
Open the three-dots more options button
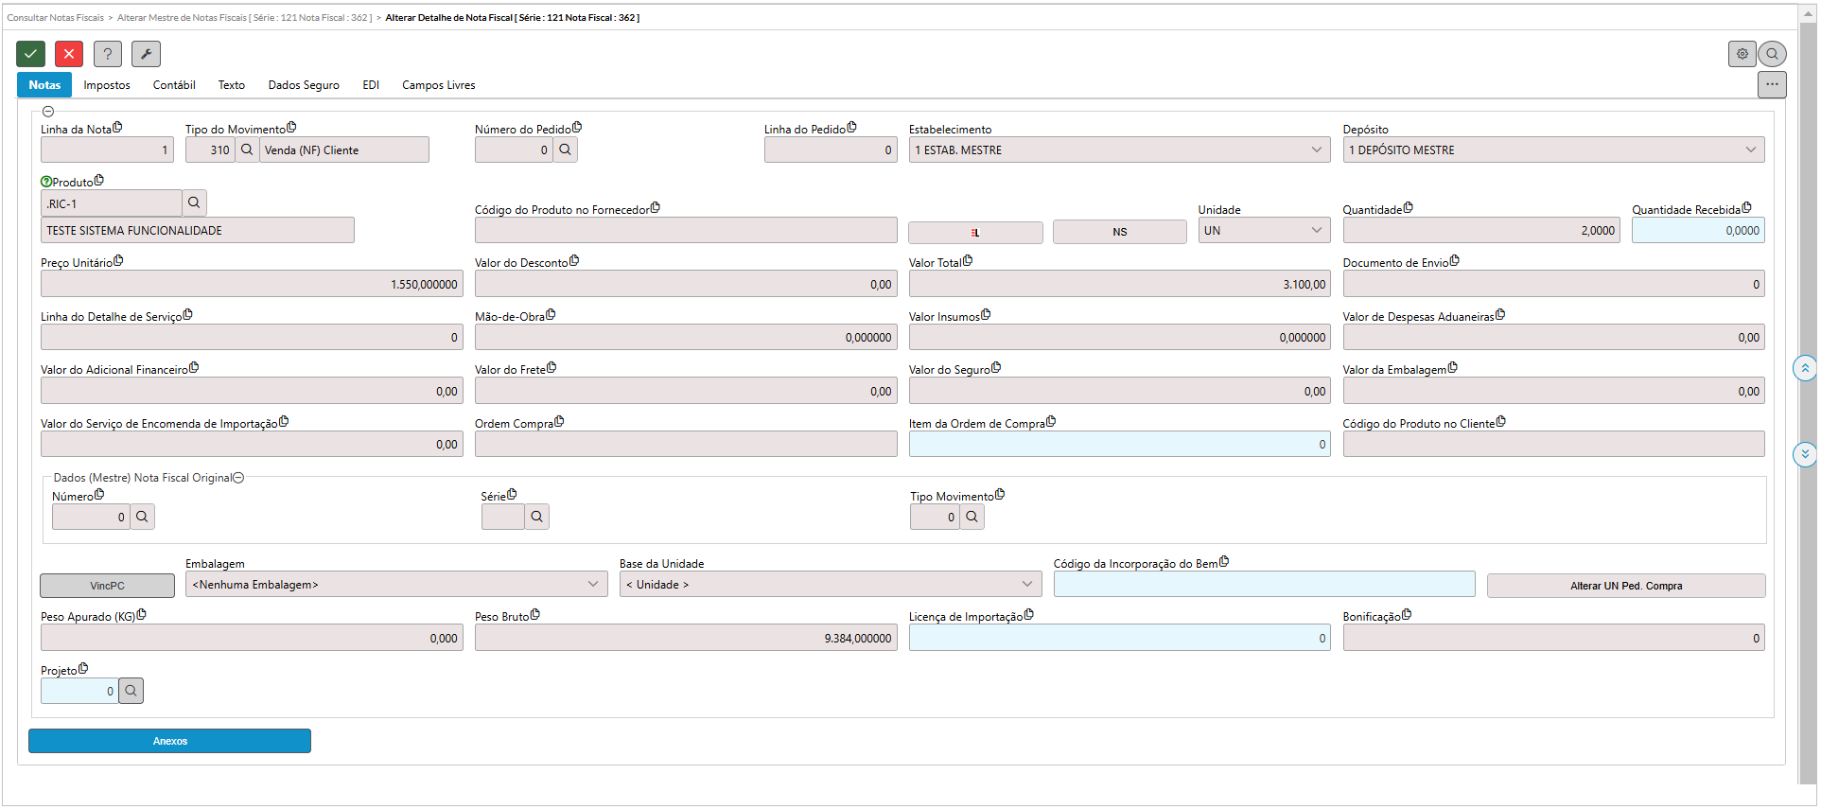point(1772,84)
